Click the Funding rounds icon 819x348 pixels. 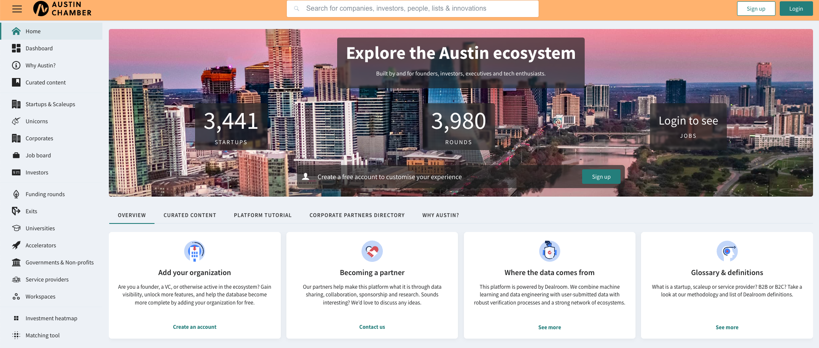(x=16, y=194)
